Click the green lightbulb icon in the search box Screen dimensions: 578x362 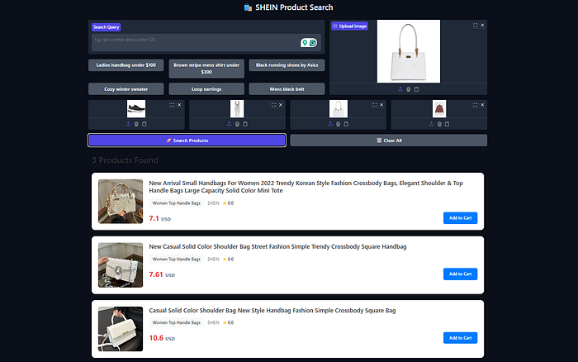pos(305,43)
